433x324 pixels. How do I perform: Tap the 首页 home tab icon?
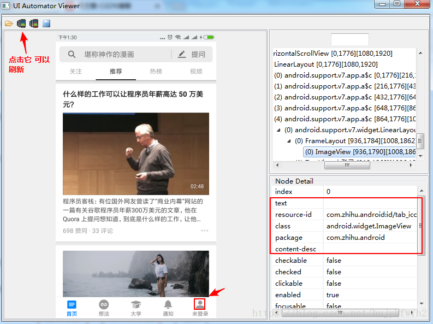click(72, 305)
